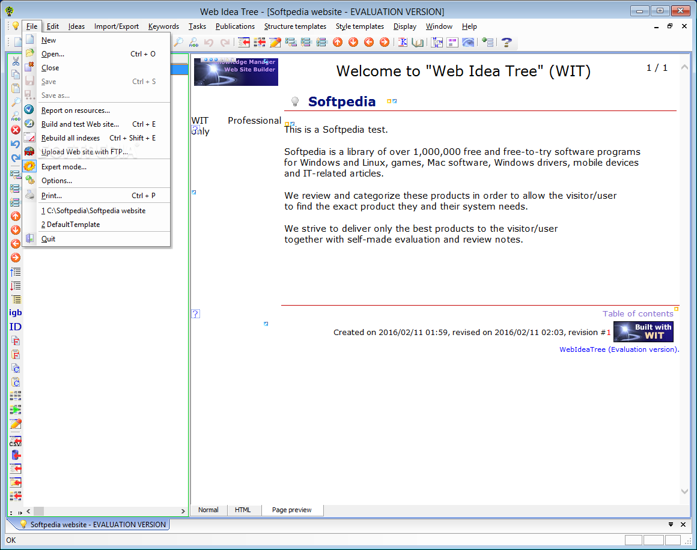Switch to the HTML view tab

243,510
